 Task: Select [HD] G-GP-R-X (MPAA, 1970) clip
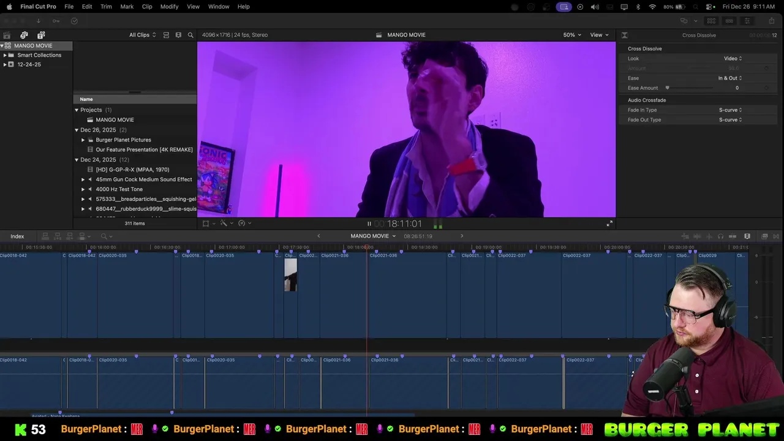(x=132, y=170)
